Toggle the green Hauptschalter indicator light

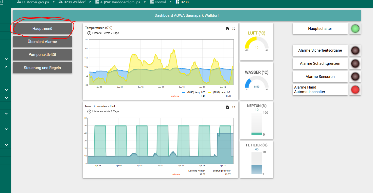pos(355,29)
